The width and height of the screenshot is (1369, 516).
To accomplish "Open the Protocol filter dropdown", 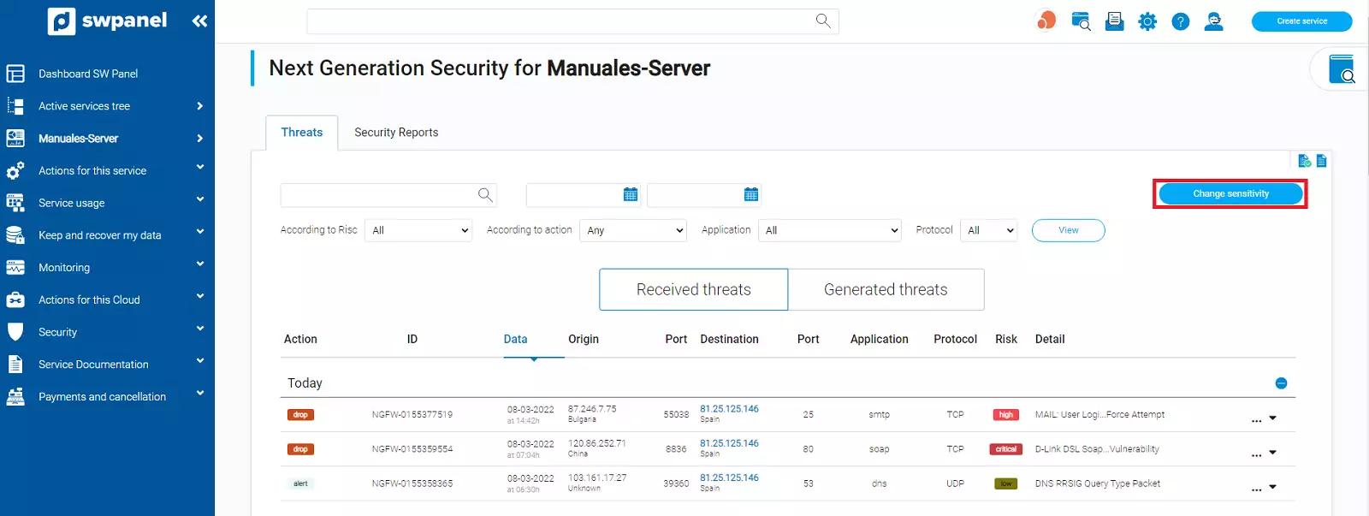I will 989,230.
